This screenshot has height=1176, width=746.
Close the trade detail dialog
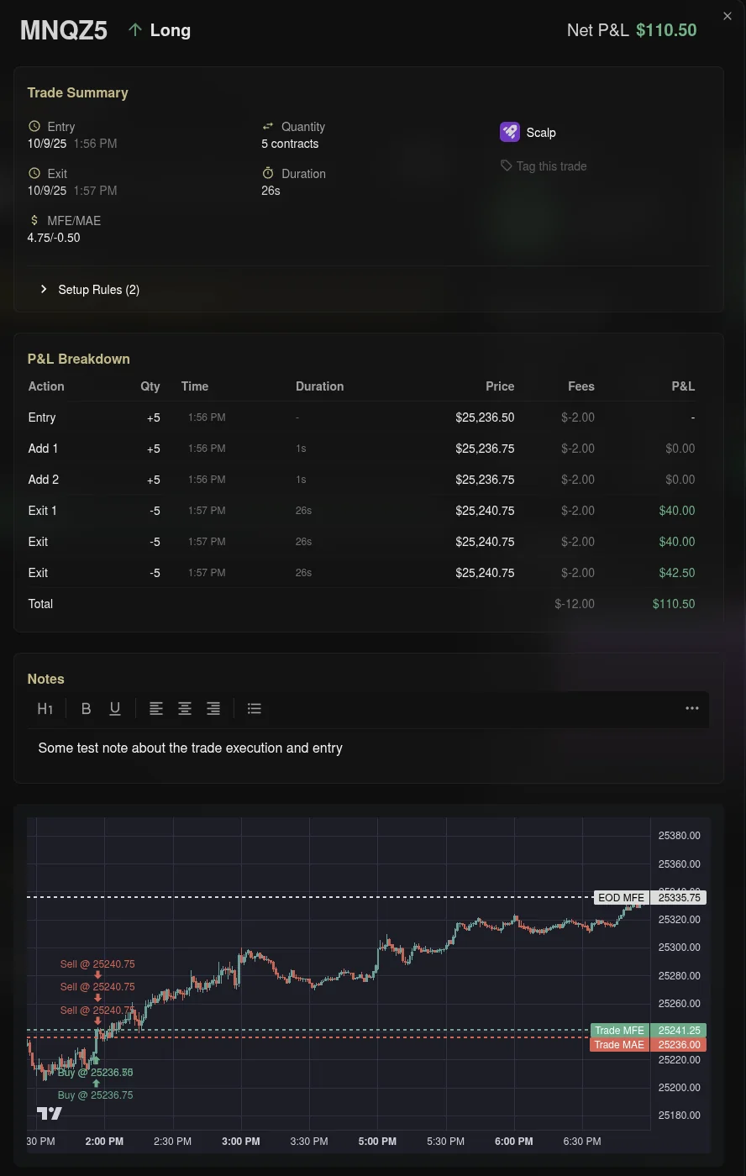click(x=728, y=16)
